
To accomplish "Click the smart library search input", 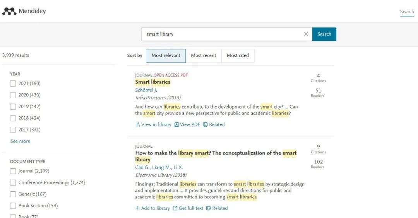I will coord(221,34).
